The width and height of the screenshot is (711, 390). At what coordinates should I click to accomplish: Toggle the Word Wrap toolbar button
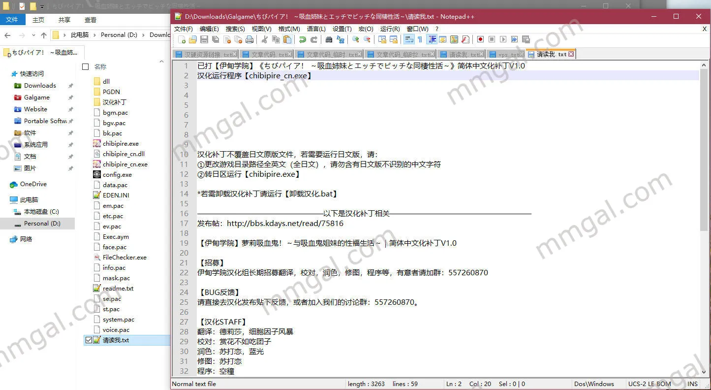click(x=408, y=40)
